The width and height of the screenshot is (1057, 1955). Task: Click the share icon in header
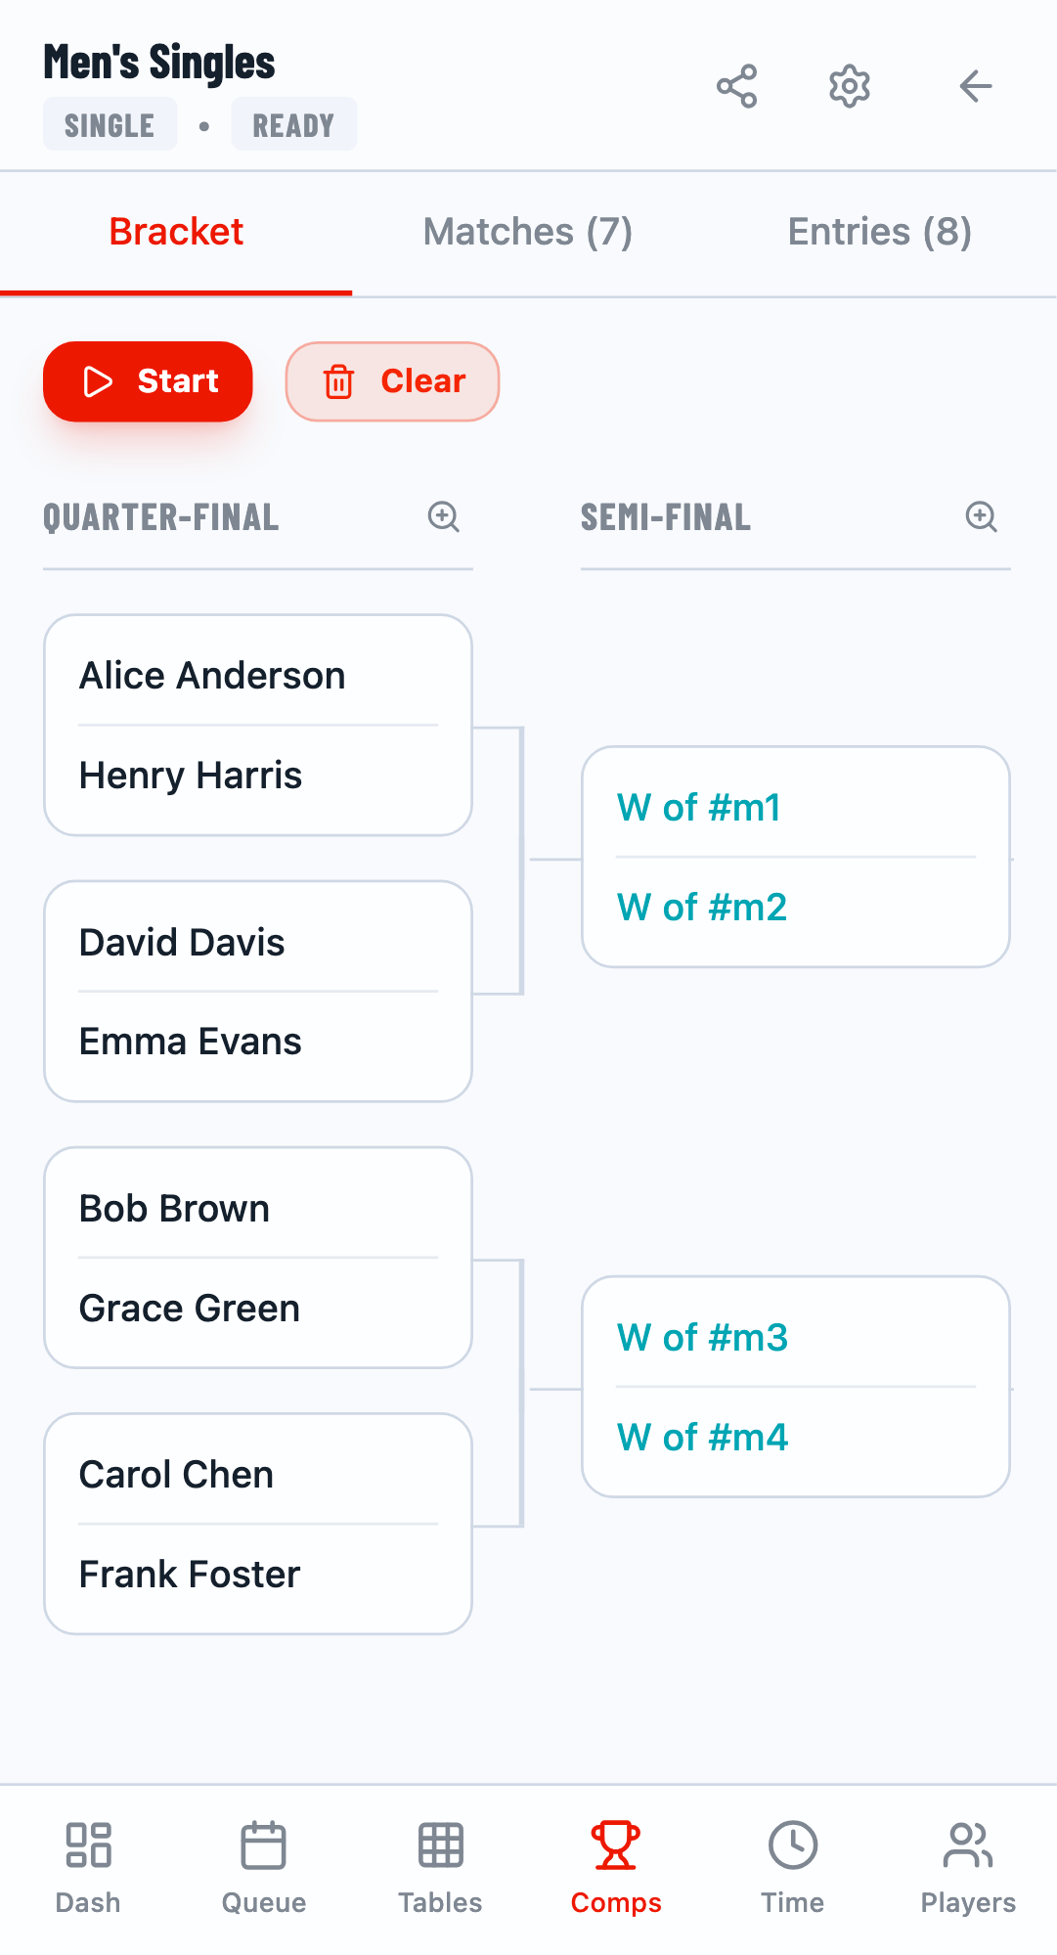(x=736, y=86)
